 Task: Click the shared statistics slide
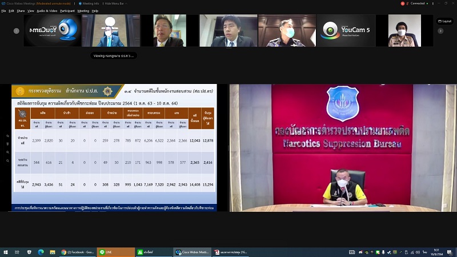coord(114,148)
